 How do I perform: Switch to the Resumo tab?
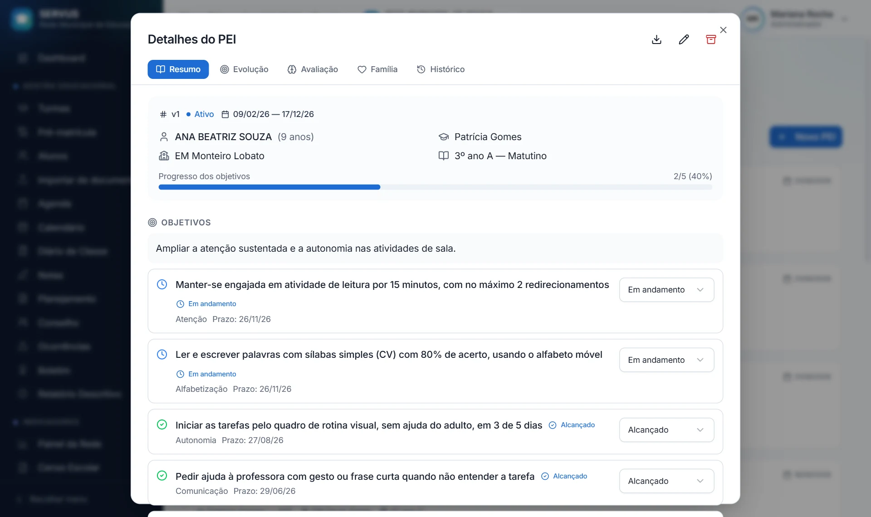pyautogui.click(x=178, y=69)
